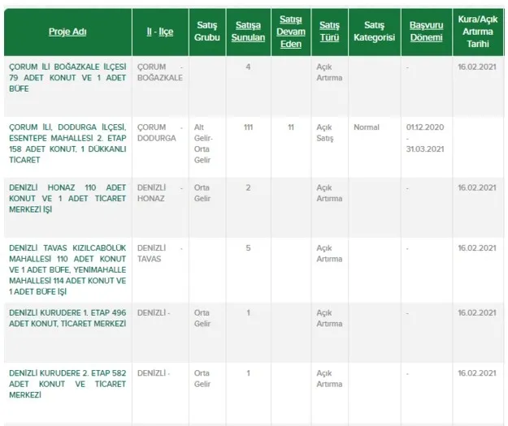
Task: Sort table by Satışa Sunulan header
Action: tap(248, 32)
